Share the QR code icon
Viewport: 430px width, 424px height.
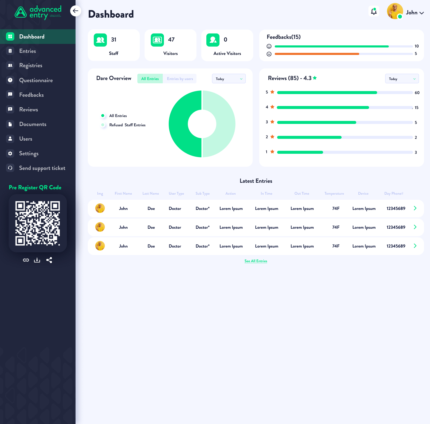[x=49, y=260]
